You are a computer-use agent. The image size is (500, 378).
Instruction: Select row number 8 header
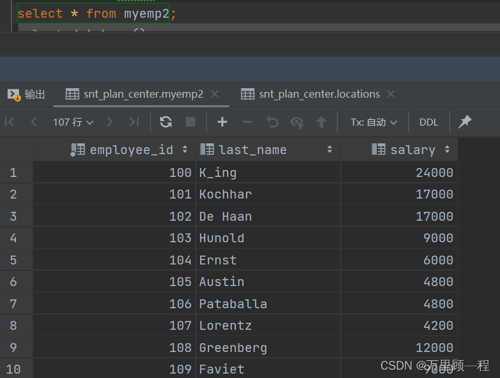pyautogui.click(x=17, y=325)
